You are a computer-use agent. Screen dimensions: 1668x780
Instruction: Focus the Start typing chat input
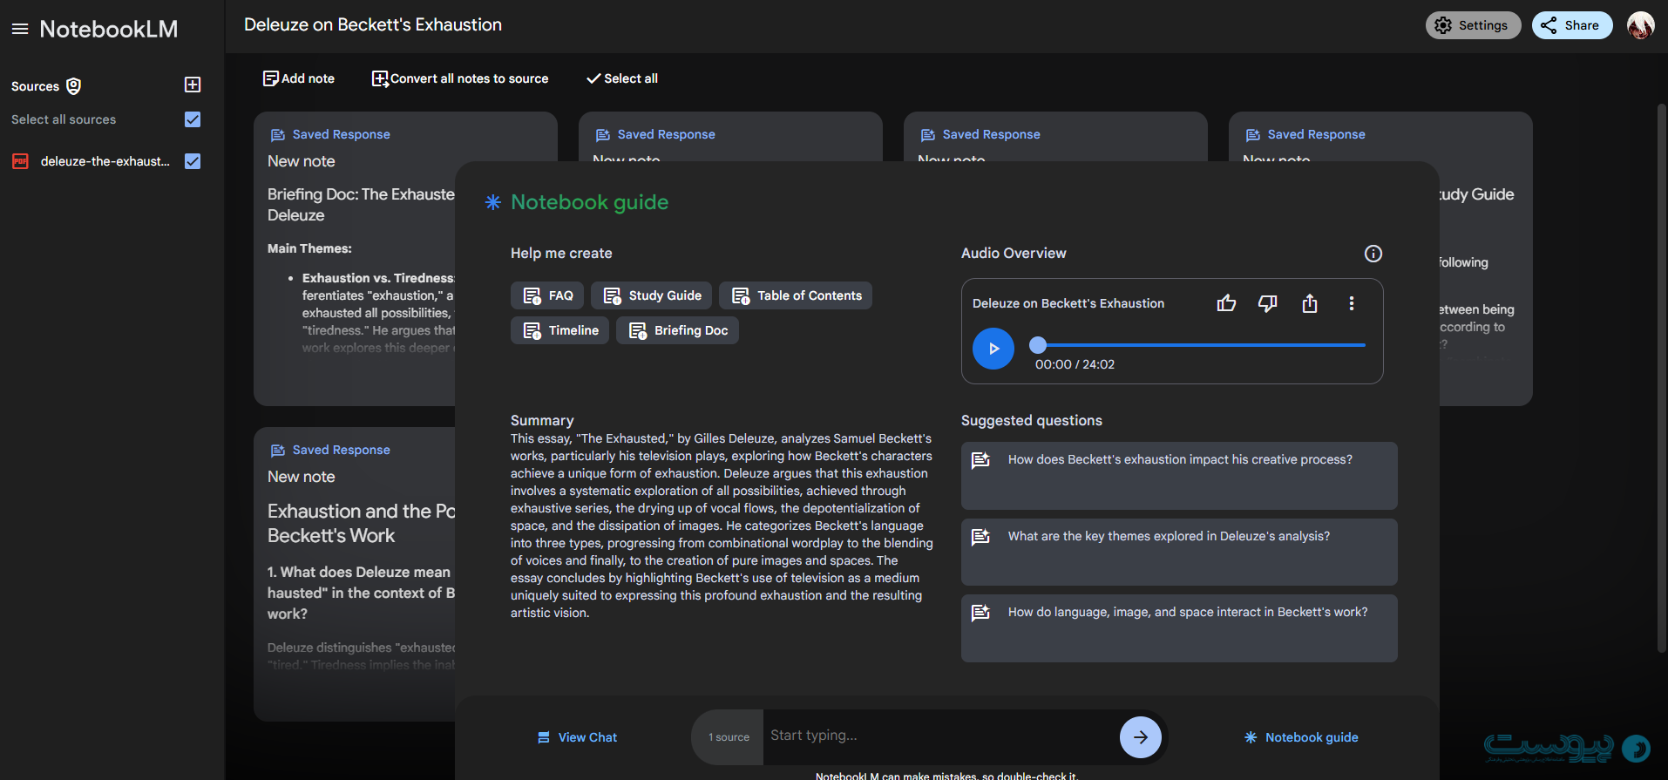pyautogui.click(x=939, y=736)
